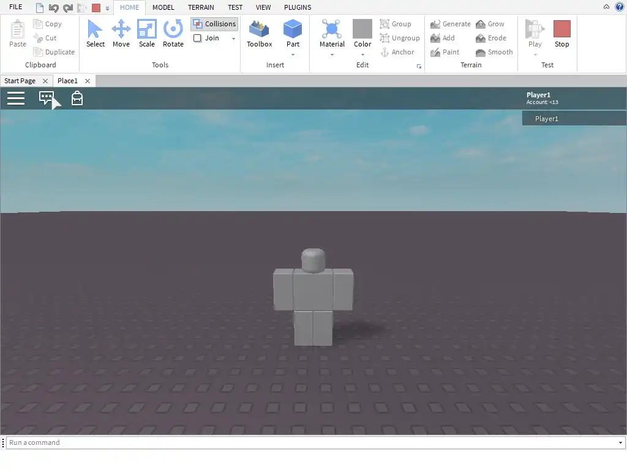The width and height of the screenshot is (627, 470).
Task: Close the Start Page tab
Action: [x=45, y=81]
